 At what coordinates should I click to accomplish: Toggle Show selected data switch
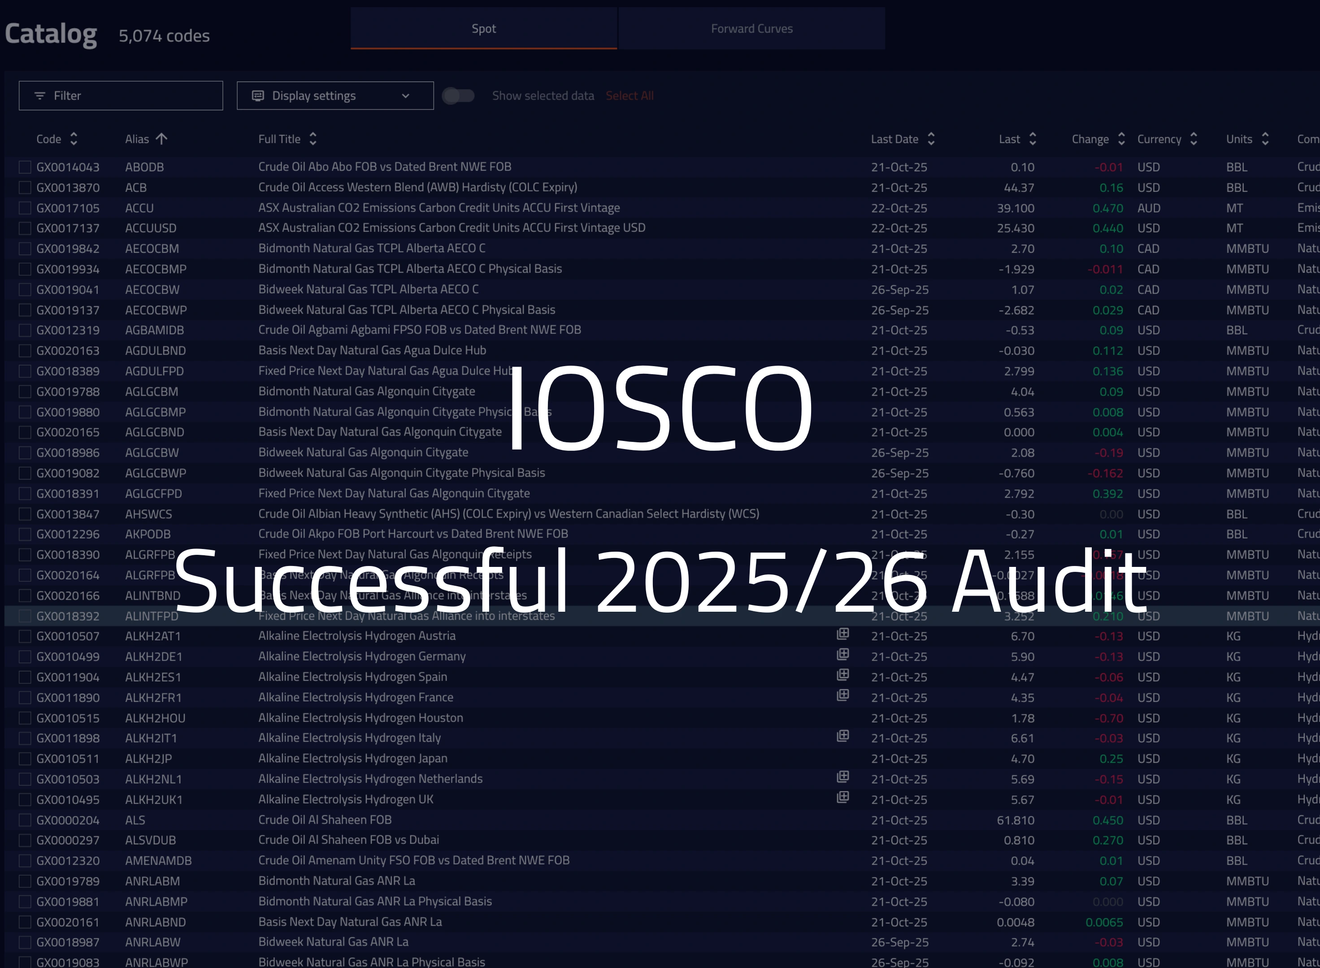coord(458,95)
